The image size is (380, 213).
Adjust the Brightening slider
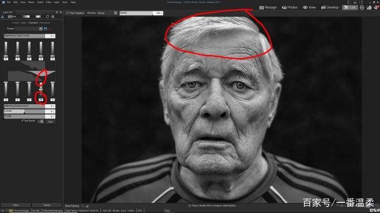(24, 36)
